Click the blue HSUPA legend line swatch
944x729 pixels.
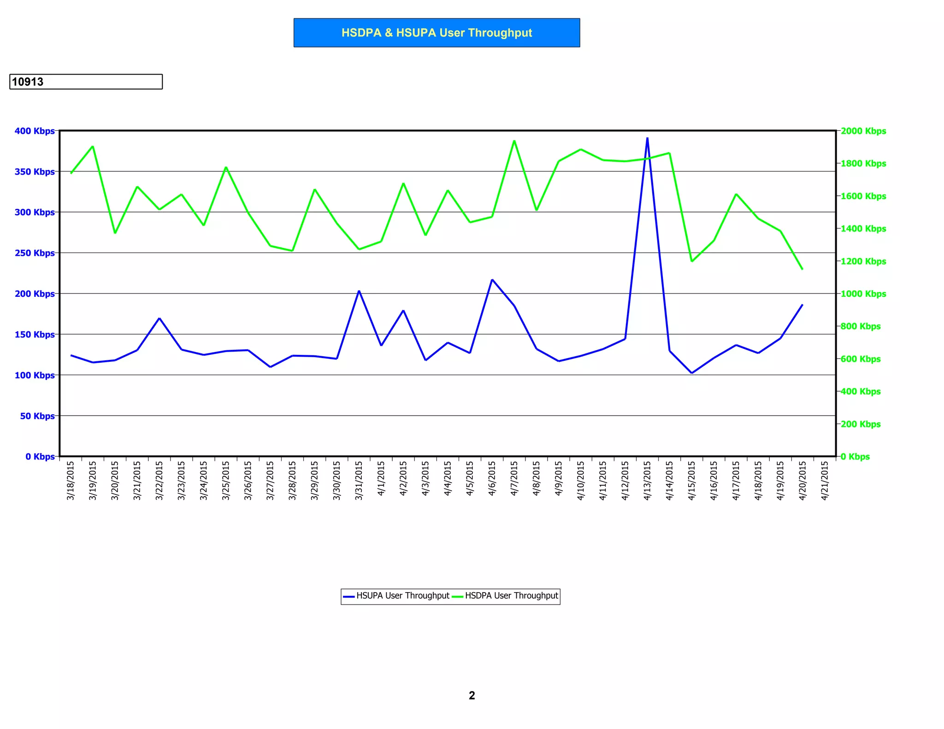[x=349, y=596]
